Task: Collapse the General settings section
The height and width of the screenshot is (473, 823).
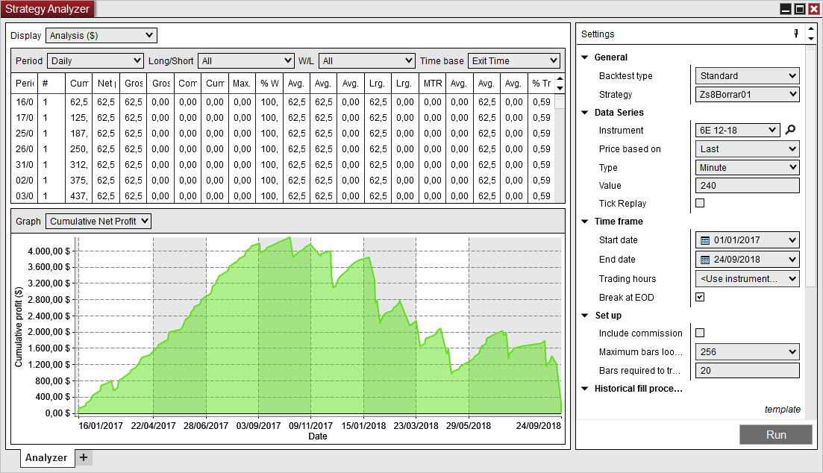Action: point(586,57)
